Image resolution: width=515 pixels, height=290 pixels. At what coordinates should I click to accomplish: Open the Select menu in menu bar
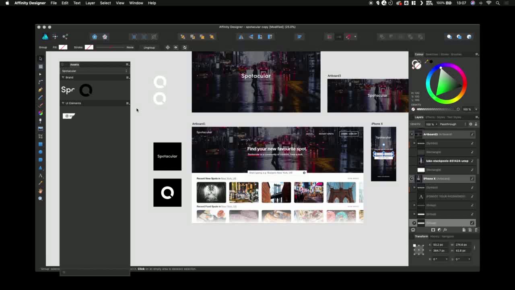point(105,3)
